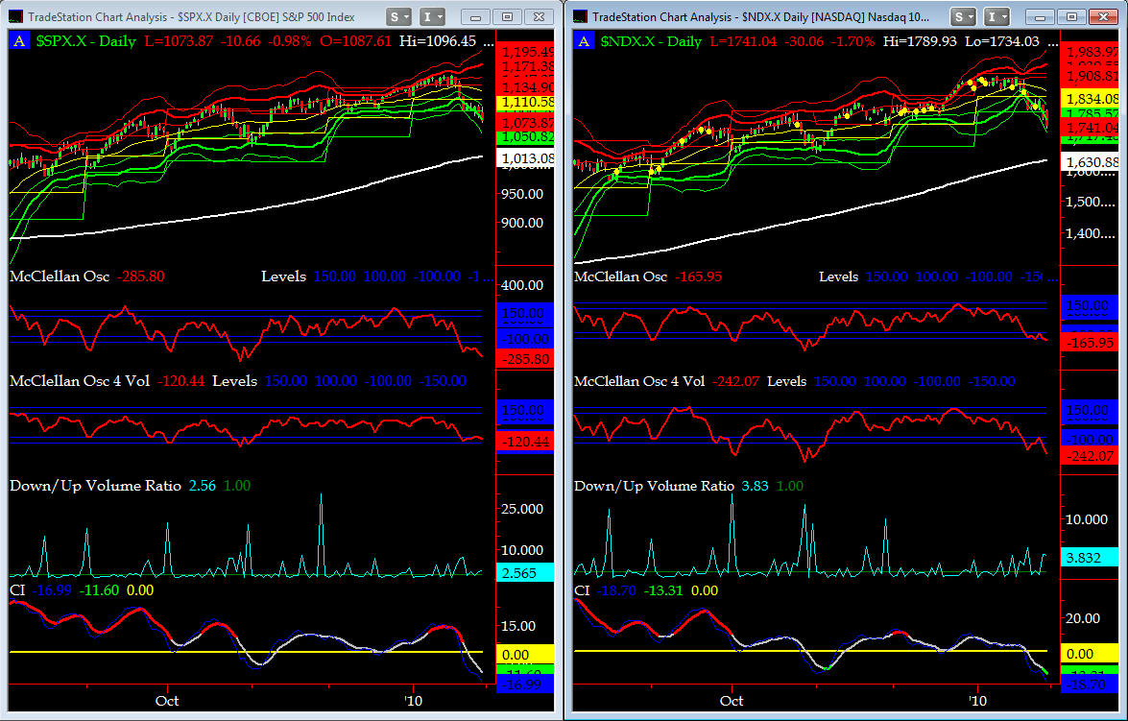Click the TradeStation chart icon in SPX window title bar

click(15, 16)
